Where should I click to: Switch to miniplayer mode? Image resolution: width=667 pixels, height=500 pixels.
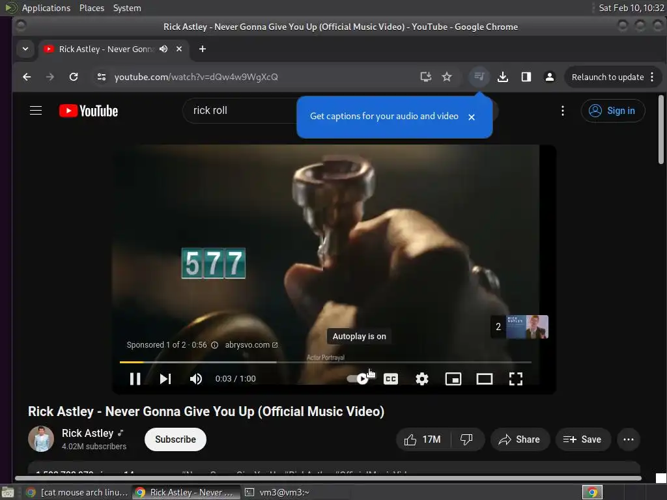[x=453, y=378]
